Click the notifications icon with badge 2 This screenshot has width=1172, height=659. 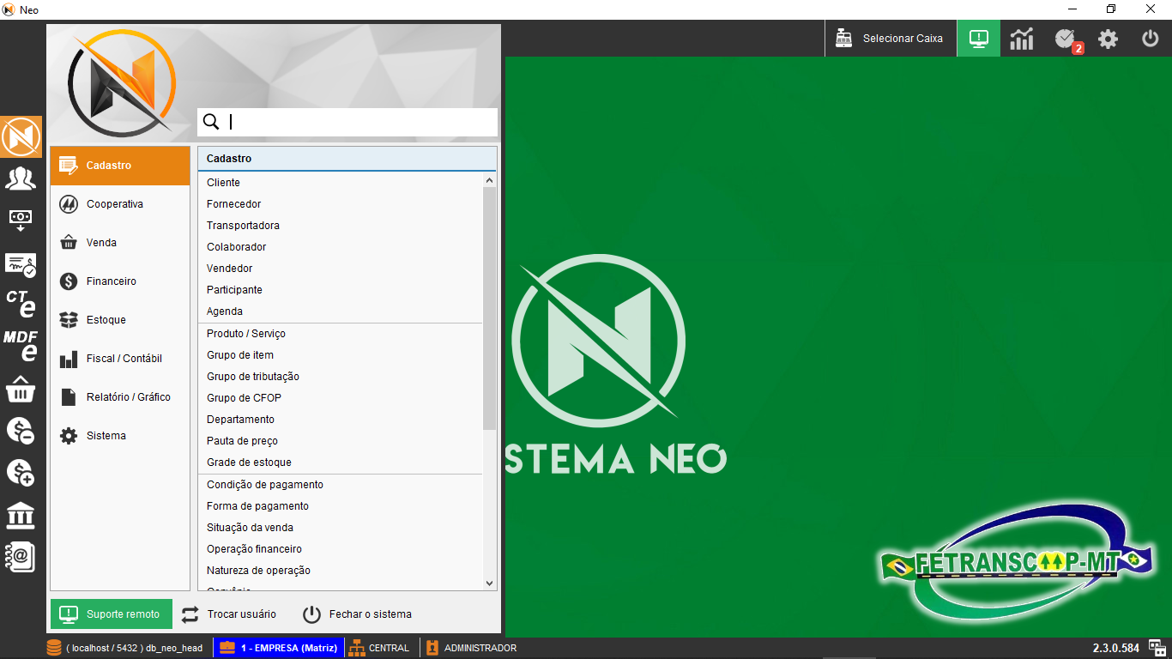point(1066,39)
